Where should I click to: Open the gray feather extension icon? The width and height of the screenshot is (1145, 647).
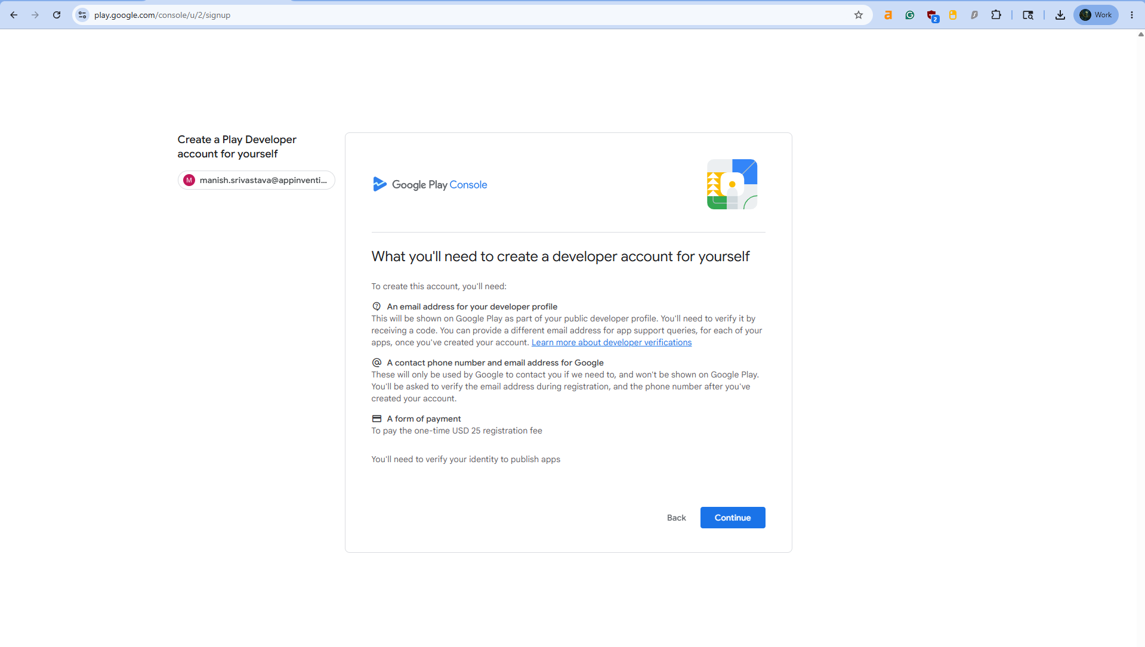974,15
